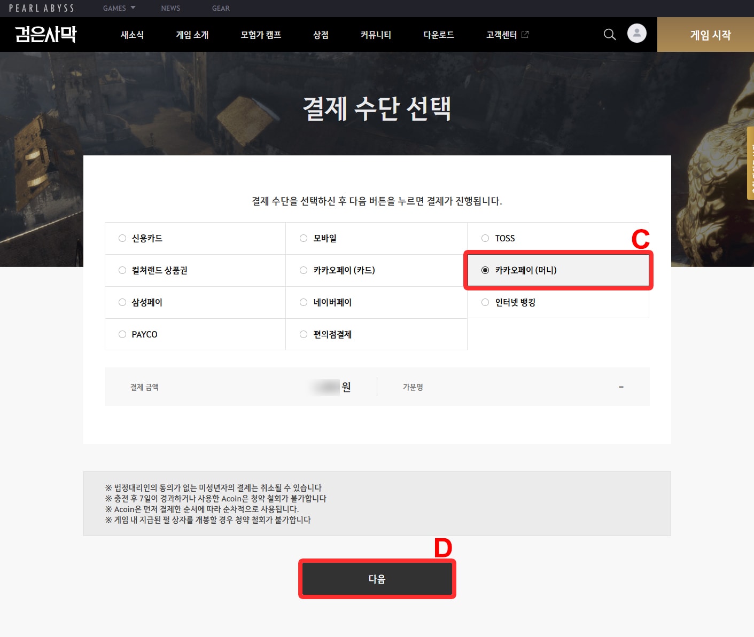
Task: Open the 고객센터 external link
Action: coord(507,35)
